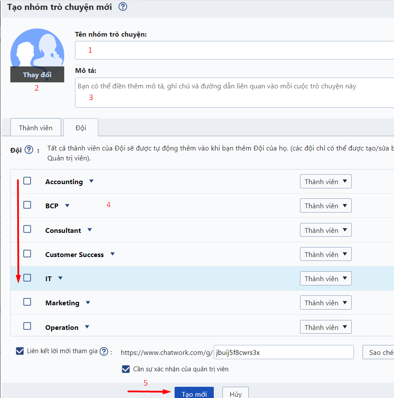Viewport: 394px width, 398px height.
Task: Open help icon for invitation link
Action: pos(104,351)
